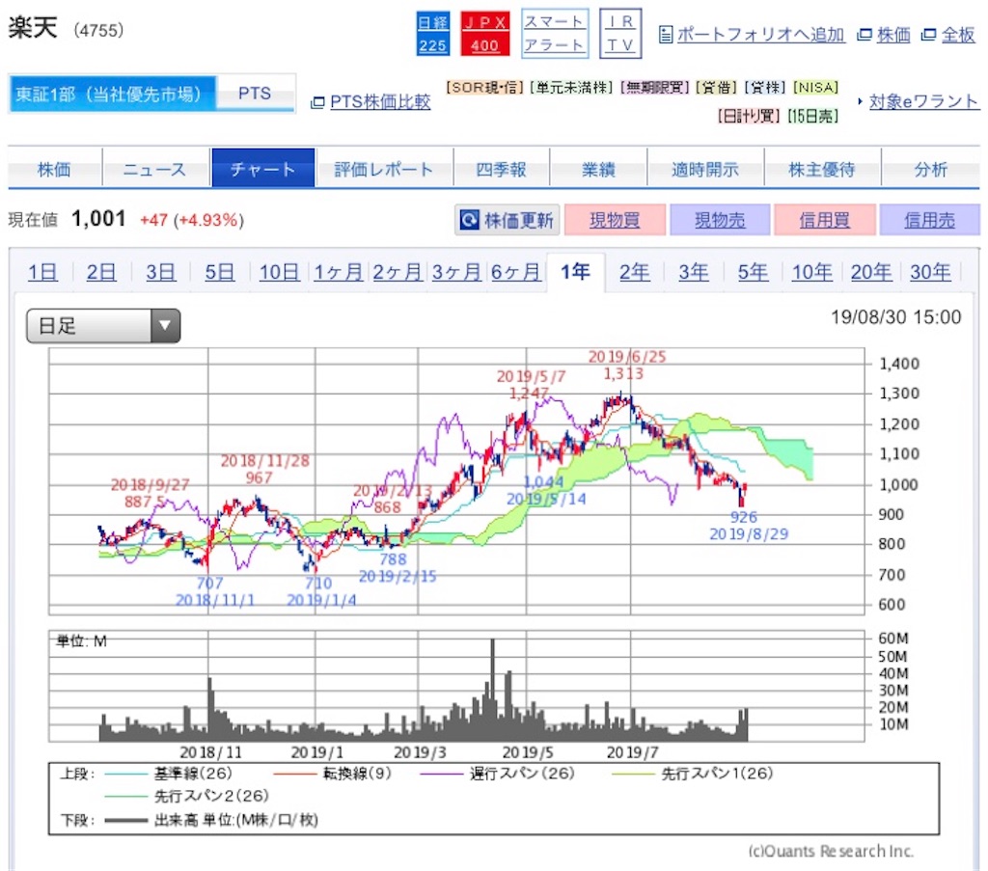This screenshot has width=988, height=871.
Task: Open the 適時開示 tab
Action: (705, 169)
